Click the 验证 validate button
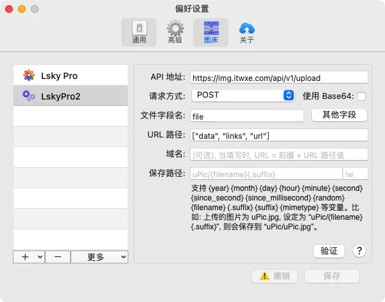 click(329, 251)
